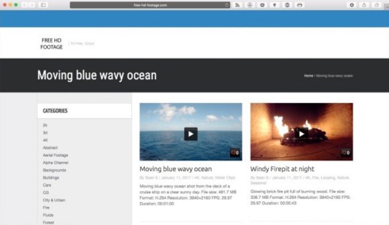The image size is (389, 225).
Task: Select the Fire category
Action: (46, 207)
